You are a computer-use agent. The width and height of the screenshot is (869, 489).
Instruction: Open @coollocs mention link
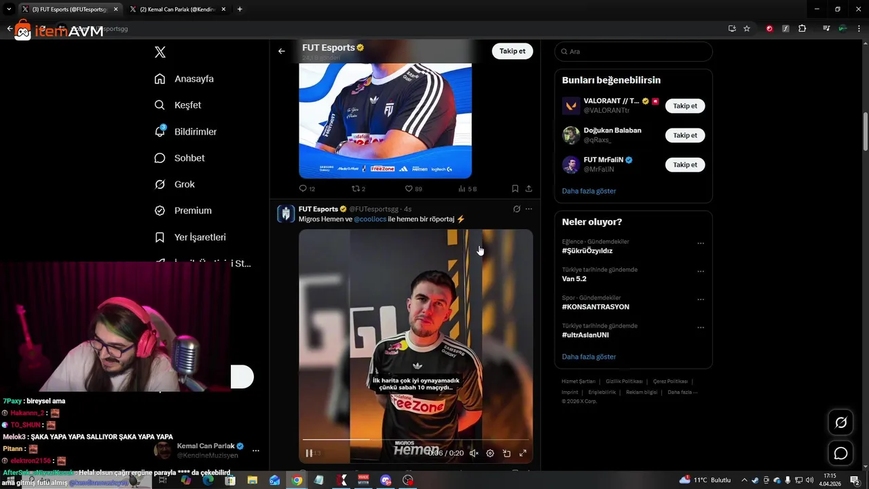pyautogui.click(x=370, y=219)
